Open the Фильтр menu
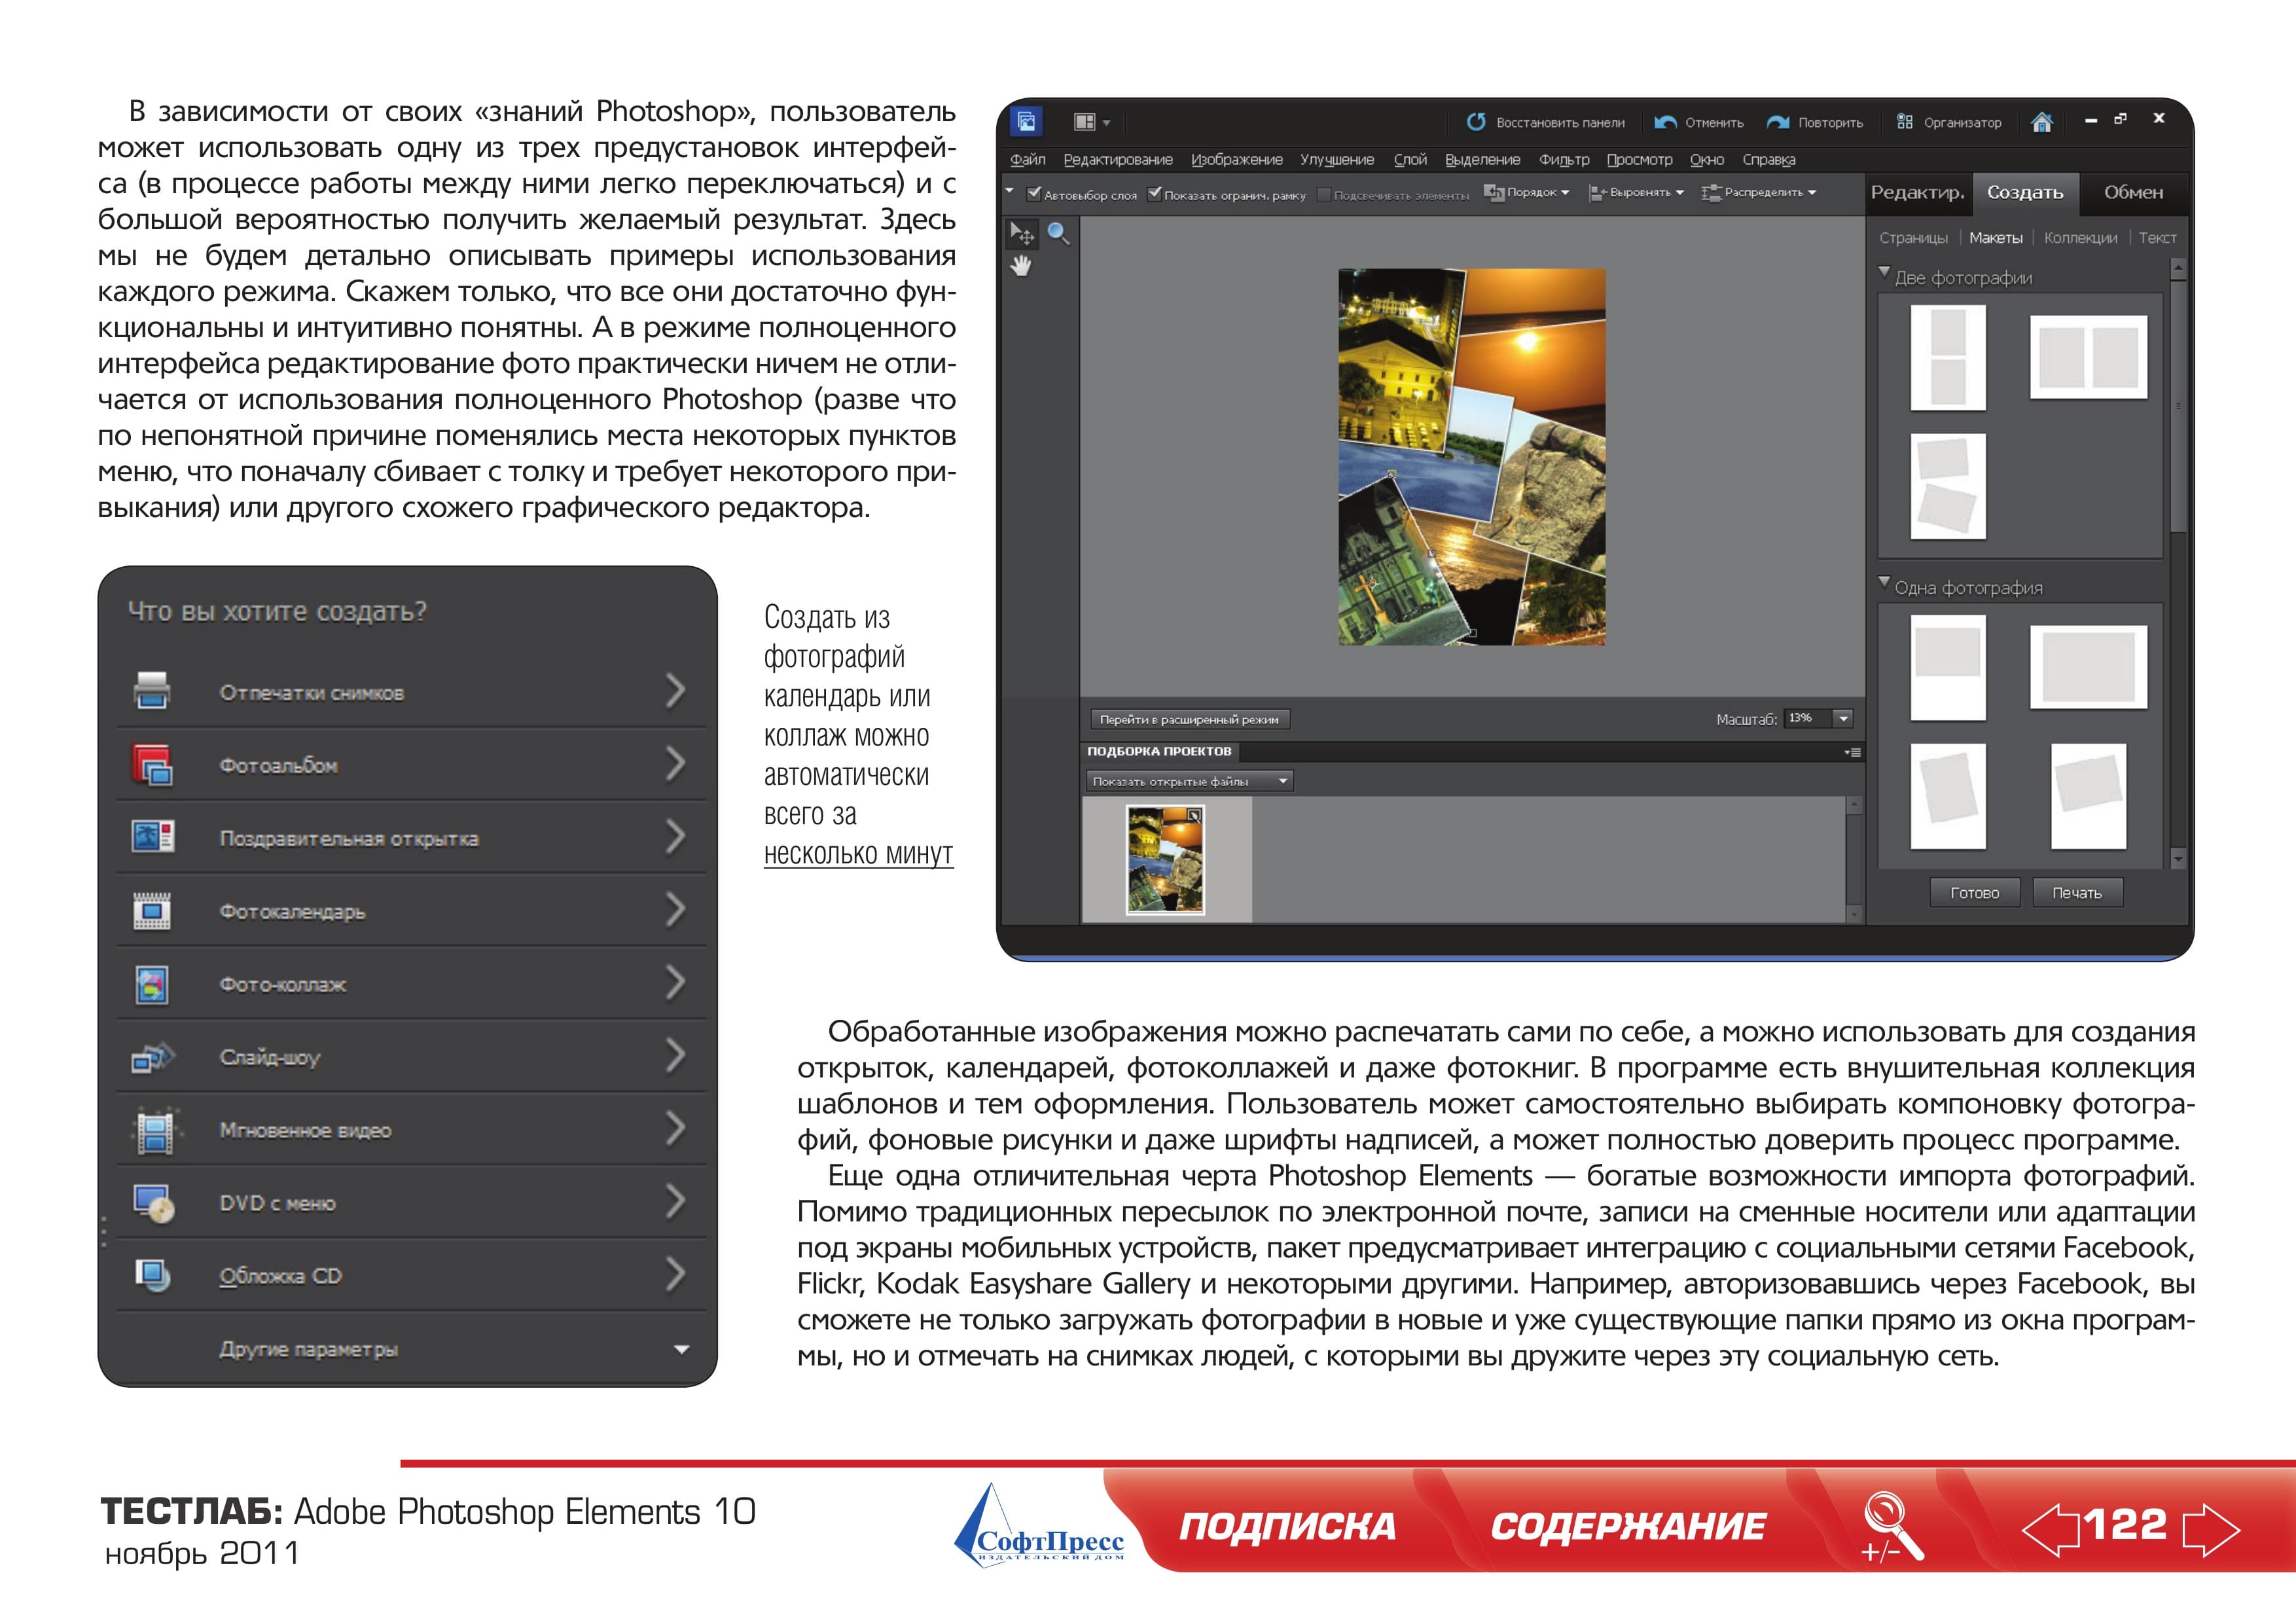Viewport: 2296px width, 1624px height. click(1564, 159)
